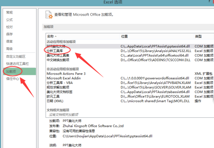The image size is (214, 148).
Task: Select 自定义功能区 in the sidebar
Action: 16,56
